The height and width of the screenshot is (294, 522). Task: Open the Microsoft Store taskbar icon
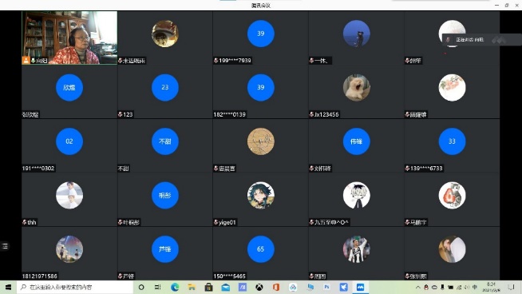coord(209,287)
